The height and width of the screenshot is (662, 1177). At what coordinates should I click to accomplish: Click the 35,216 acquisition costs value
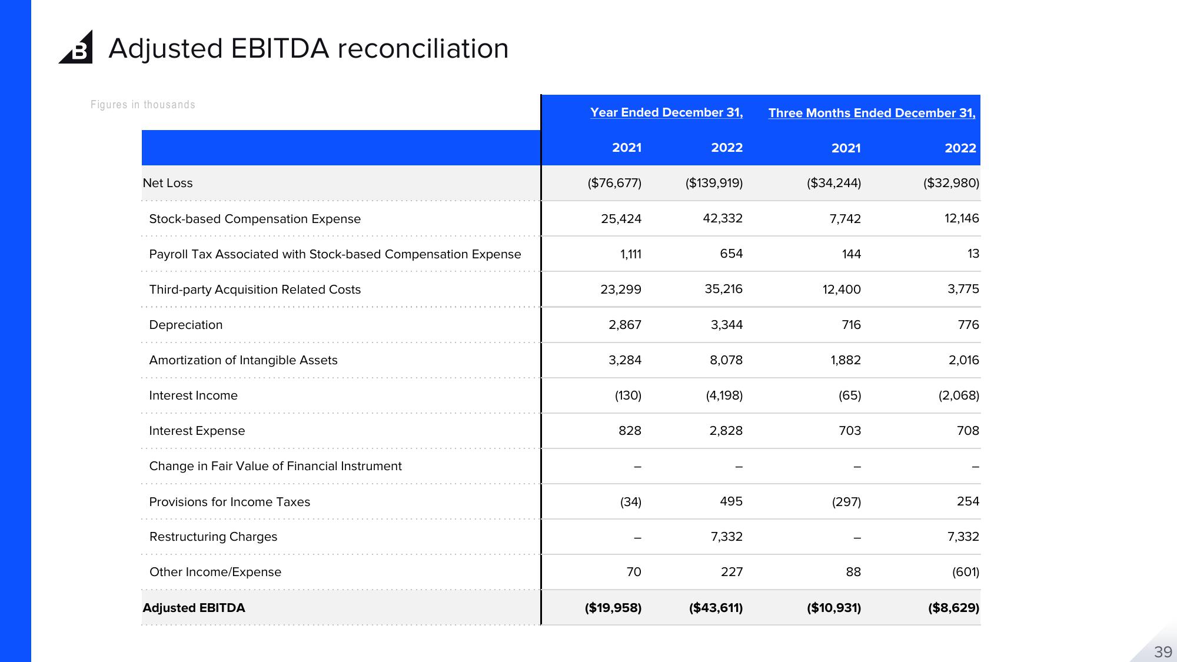coord(723,289)
